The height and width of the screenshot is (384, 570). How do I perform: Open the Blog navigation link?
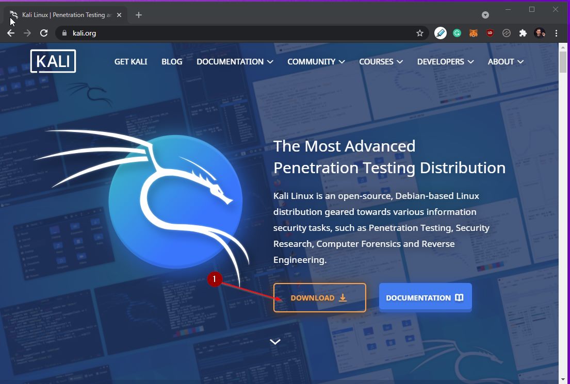[x=172, y=61]
